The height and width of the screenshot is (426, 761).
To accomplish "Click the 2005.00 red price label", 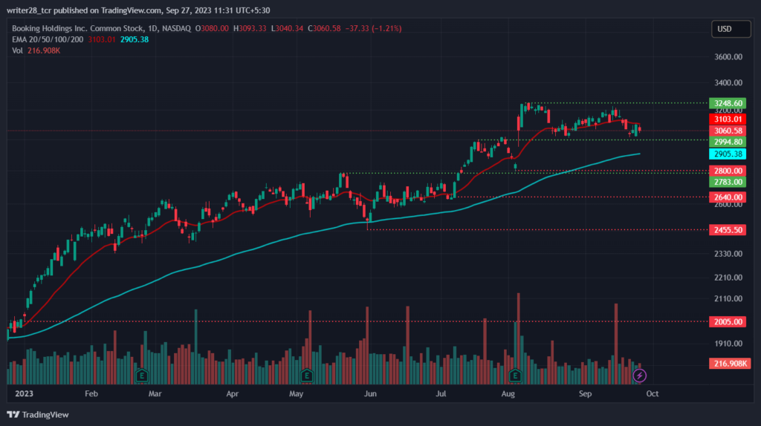I will click(x=728, y=322).
